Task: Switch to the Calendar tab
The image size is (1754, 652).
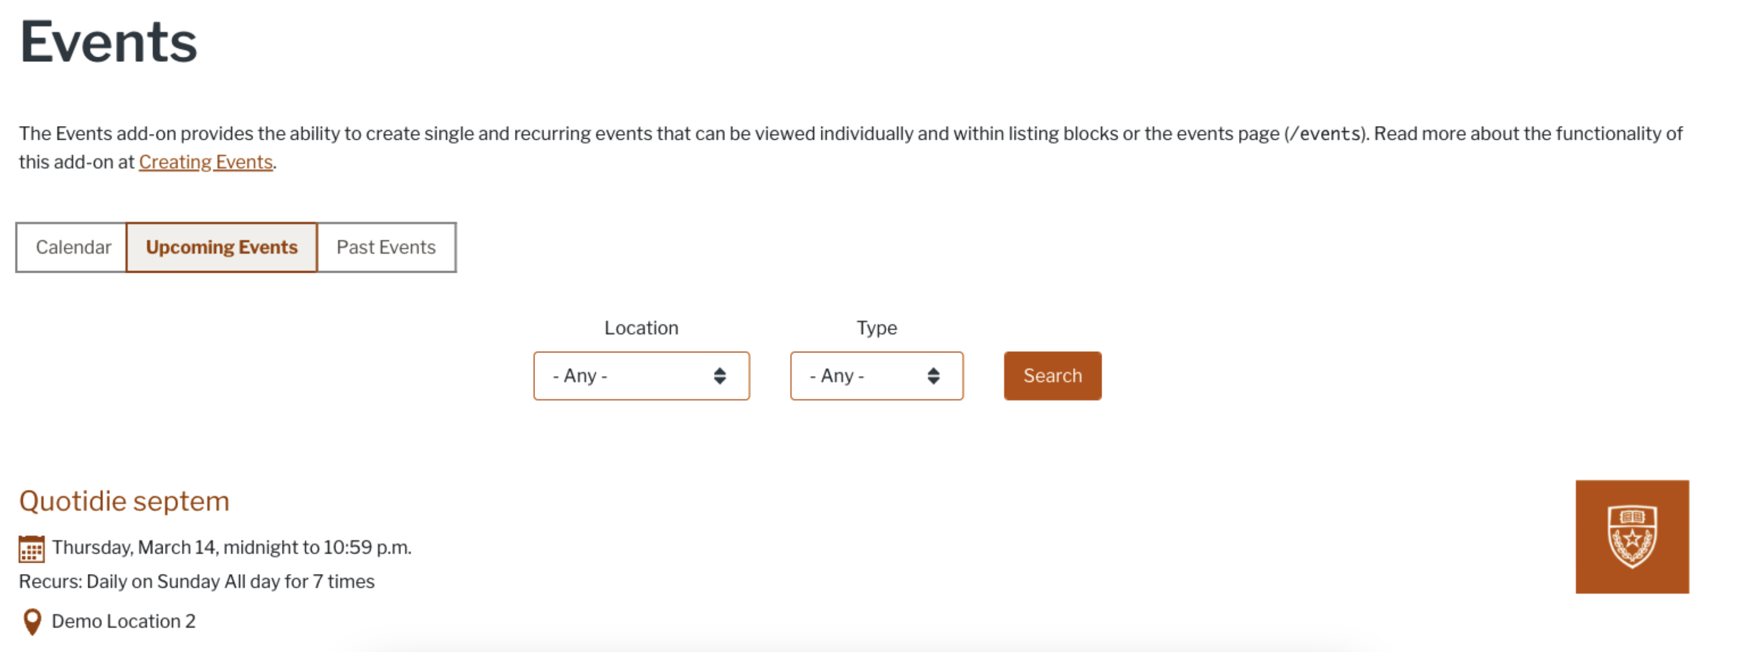Action: [73, 248]
